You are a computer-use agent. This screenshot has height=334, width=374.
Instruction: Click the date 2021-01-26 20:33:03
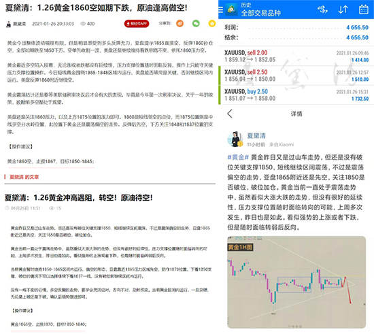pos(53,24)
